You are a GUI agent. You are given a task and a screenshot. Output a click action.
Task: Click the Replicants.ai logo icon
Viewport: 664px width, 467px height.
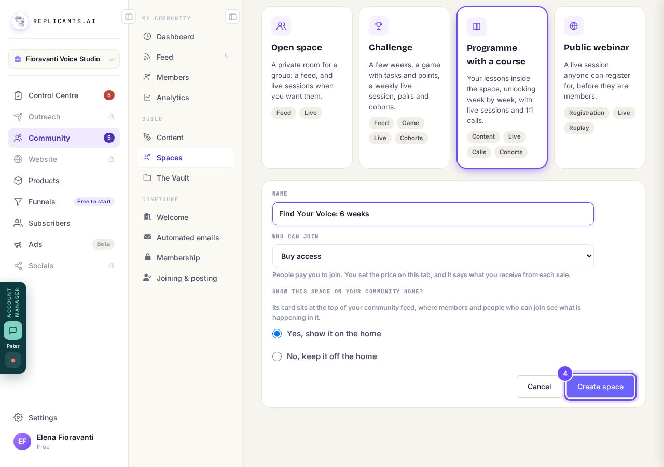pos(20,21)
